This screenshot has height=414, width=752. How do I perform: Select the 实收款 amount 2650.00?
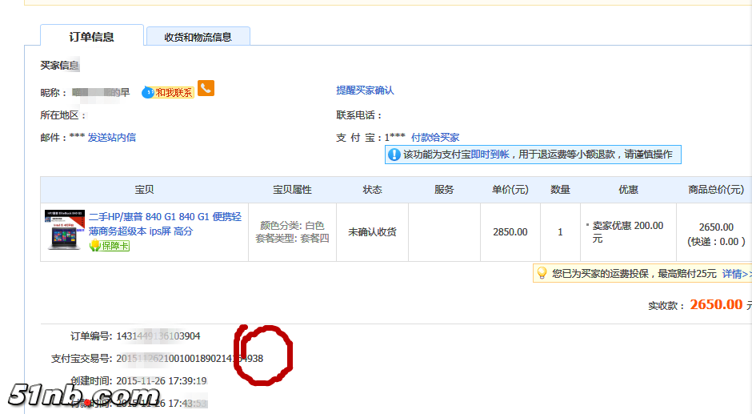coord(716,304)
